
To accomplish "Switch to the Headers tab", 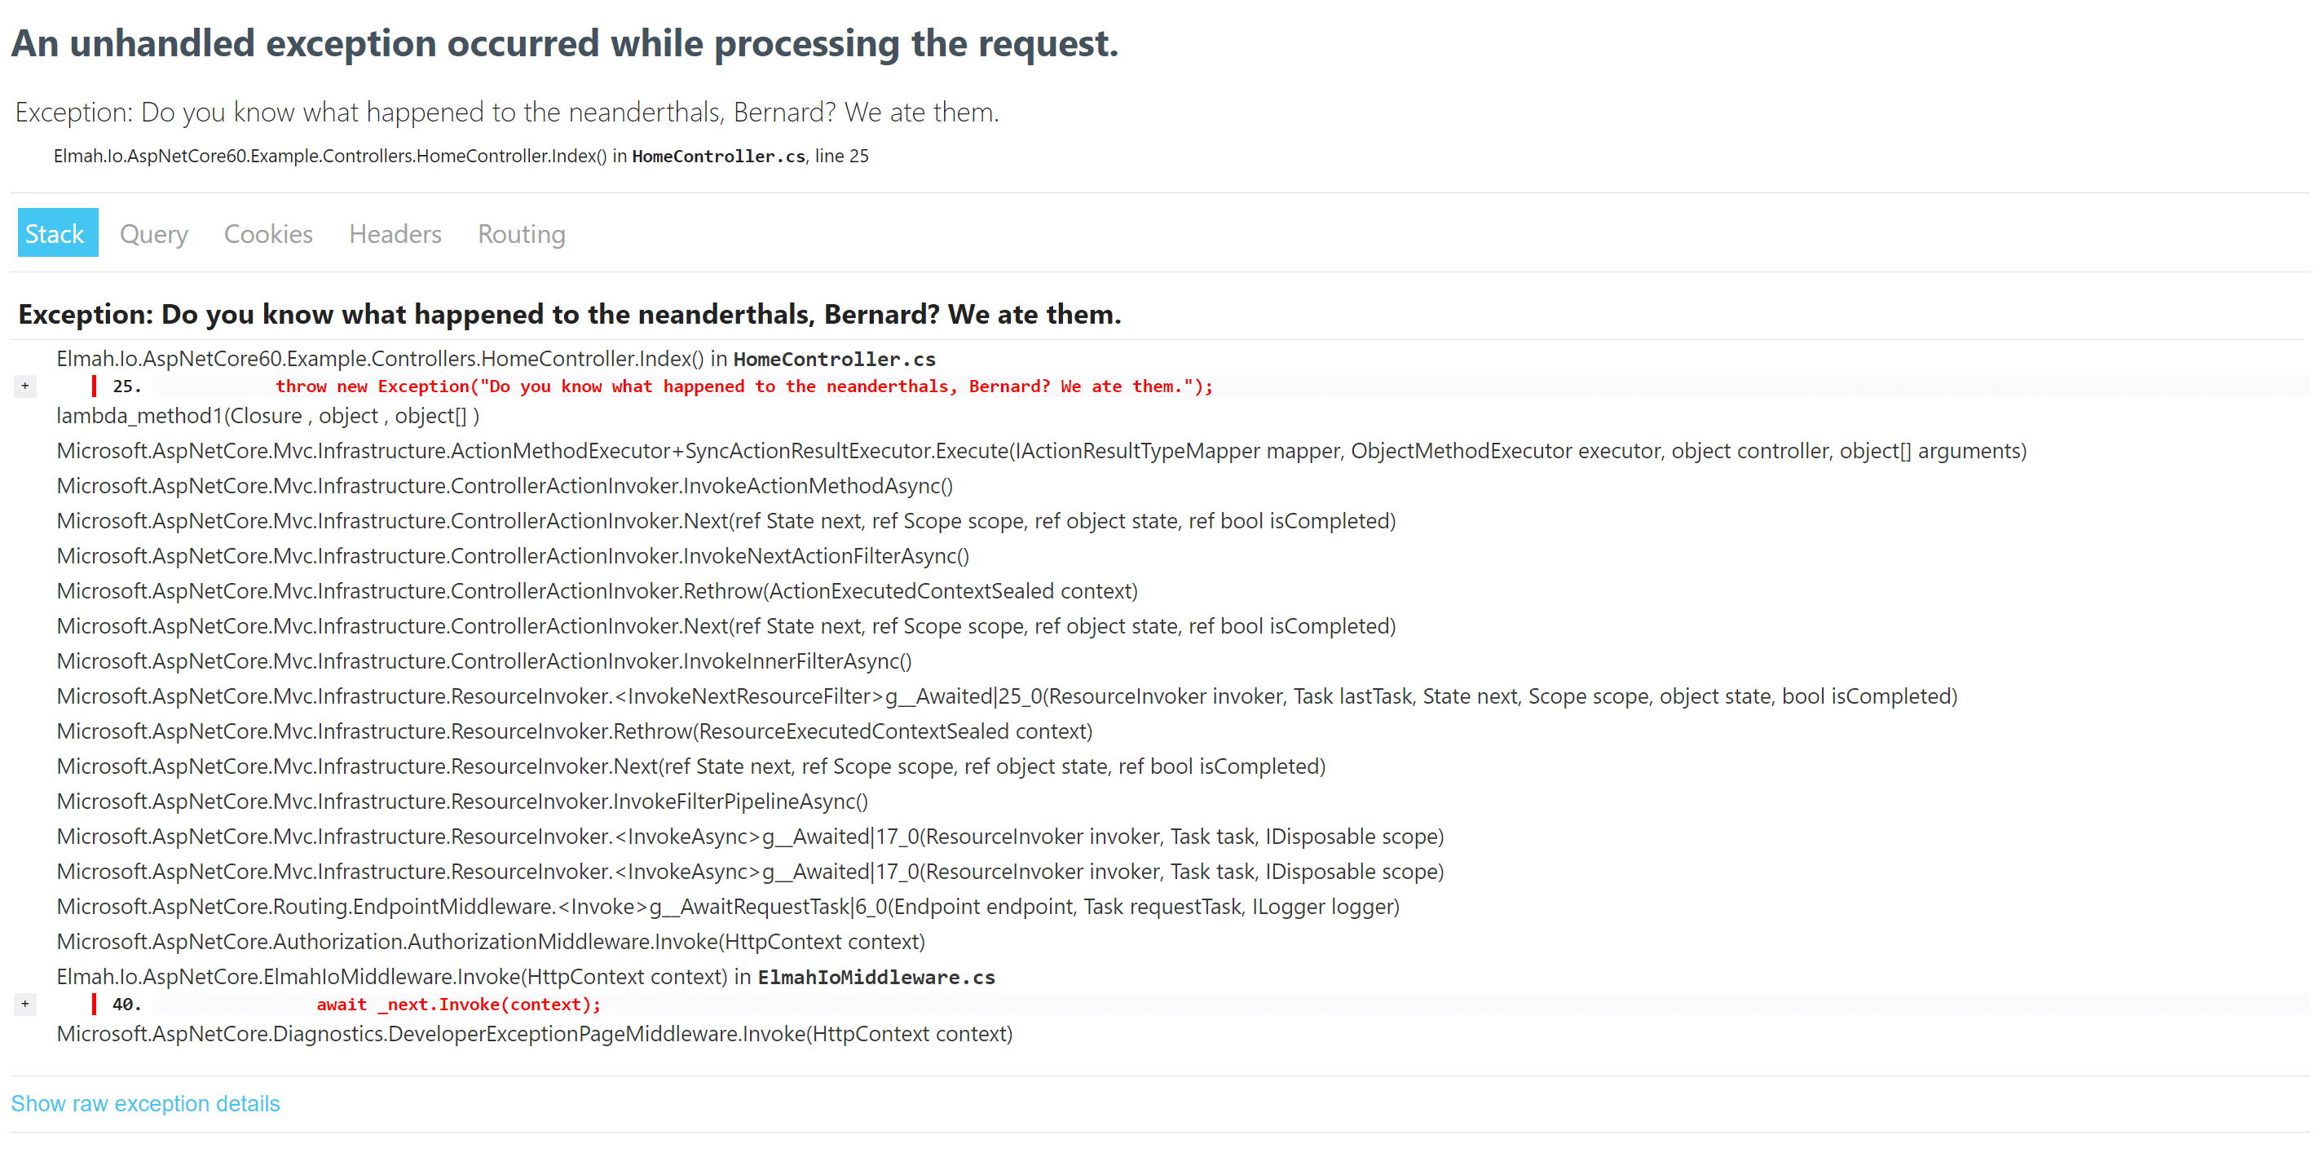I will (x=395, y=233).
